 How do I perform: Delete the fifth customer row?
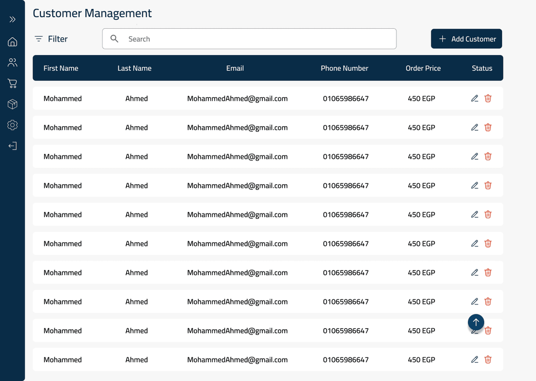(x=488, y=215)
